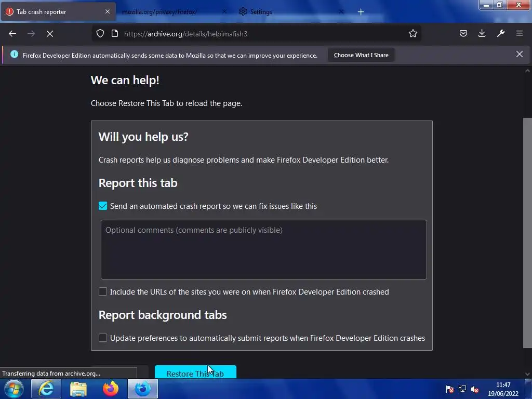The width and height of the screenshot is (532, 399).
Task: Click the 'Will you help us?' heading
Action: (x=143, y=137)
